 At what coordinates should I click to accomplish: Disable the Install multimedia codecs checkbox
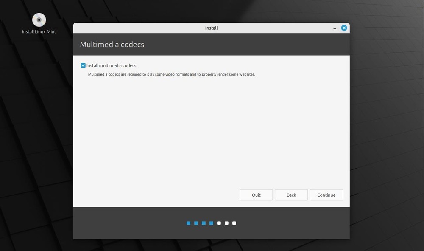83,65
